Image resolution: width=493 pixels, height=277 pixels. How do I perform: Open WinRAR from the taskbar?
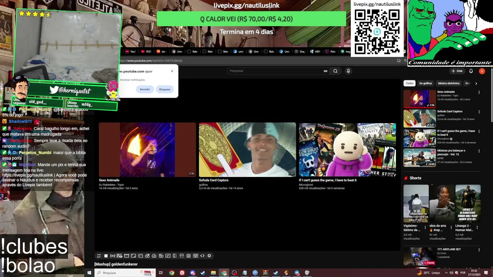click(x=265, y=273)
